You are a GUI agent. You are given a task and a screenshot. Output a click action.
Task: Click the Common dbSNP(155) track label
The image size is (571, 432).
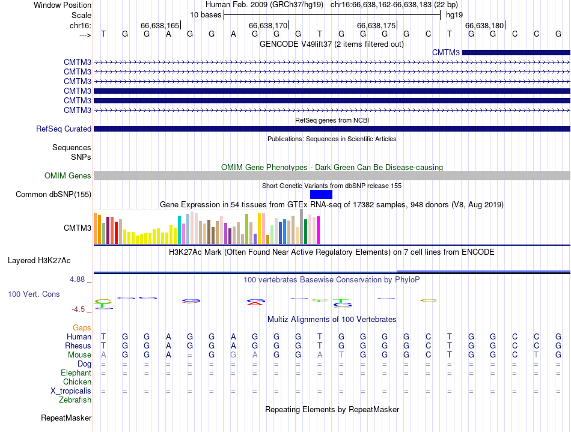[53, 194]
